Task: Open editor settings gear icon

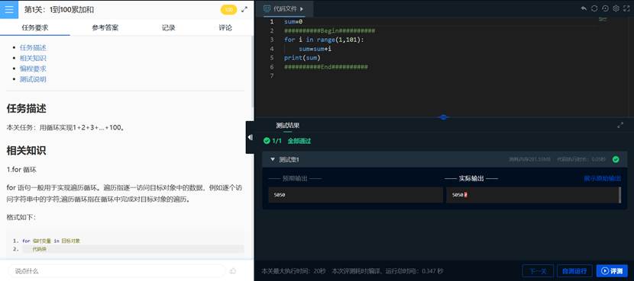Action: (616, 8)
